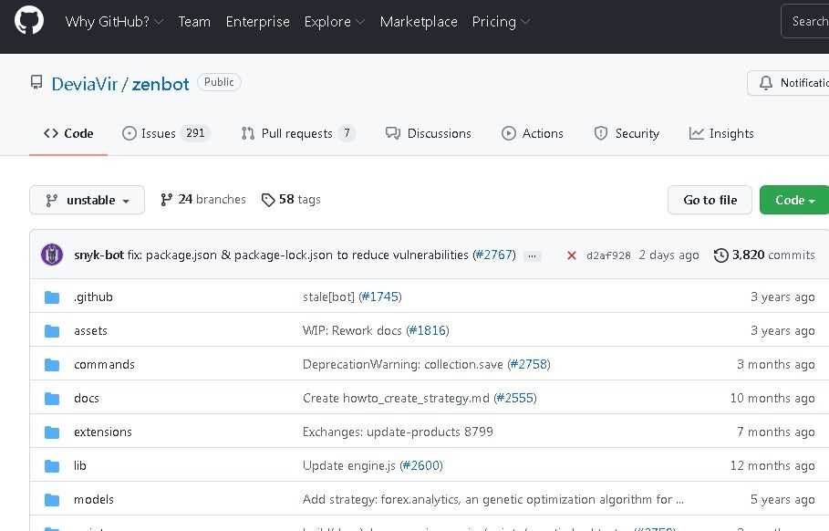Open the Why GitHub? menu
The width and height of the screenshot is (829, 531).
point(114,22)
